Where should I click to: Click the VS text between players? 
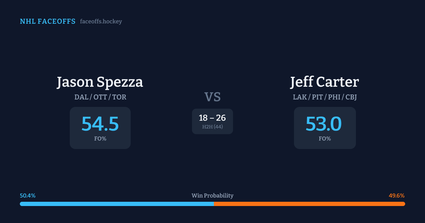[x=212, y=97]
